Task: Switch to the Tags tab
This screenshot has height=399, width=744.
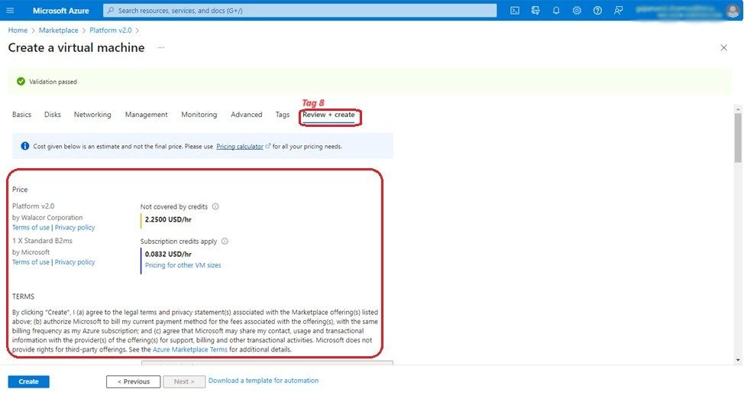Action: pyautogui.click(x=283, y=115)
